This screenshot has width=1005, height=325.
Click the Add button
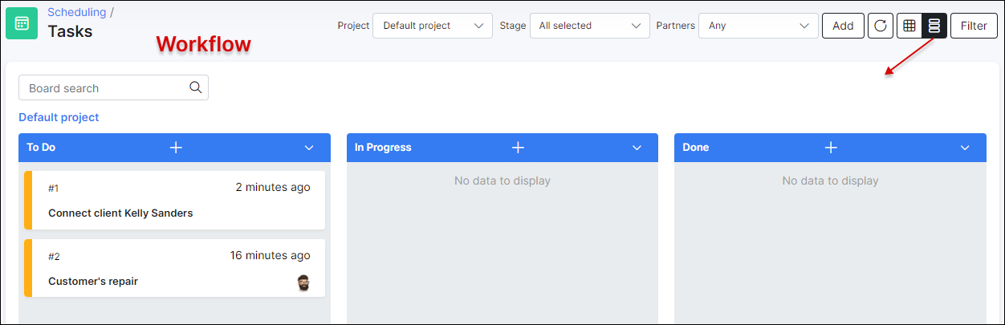tap(843, 26)
